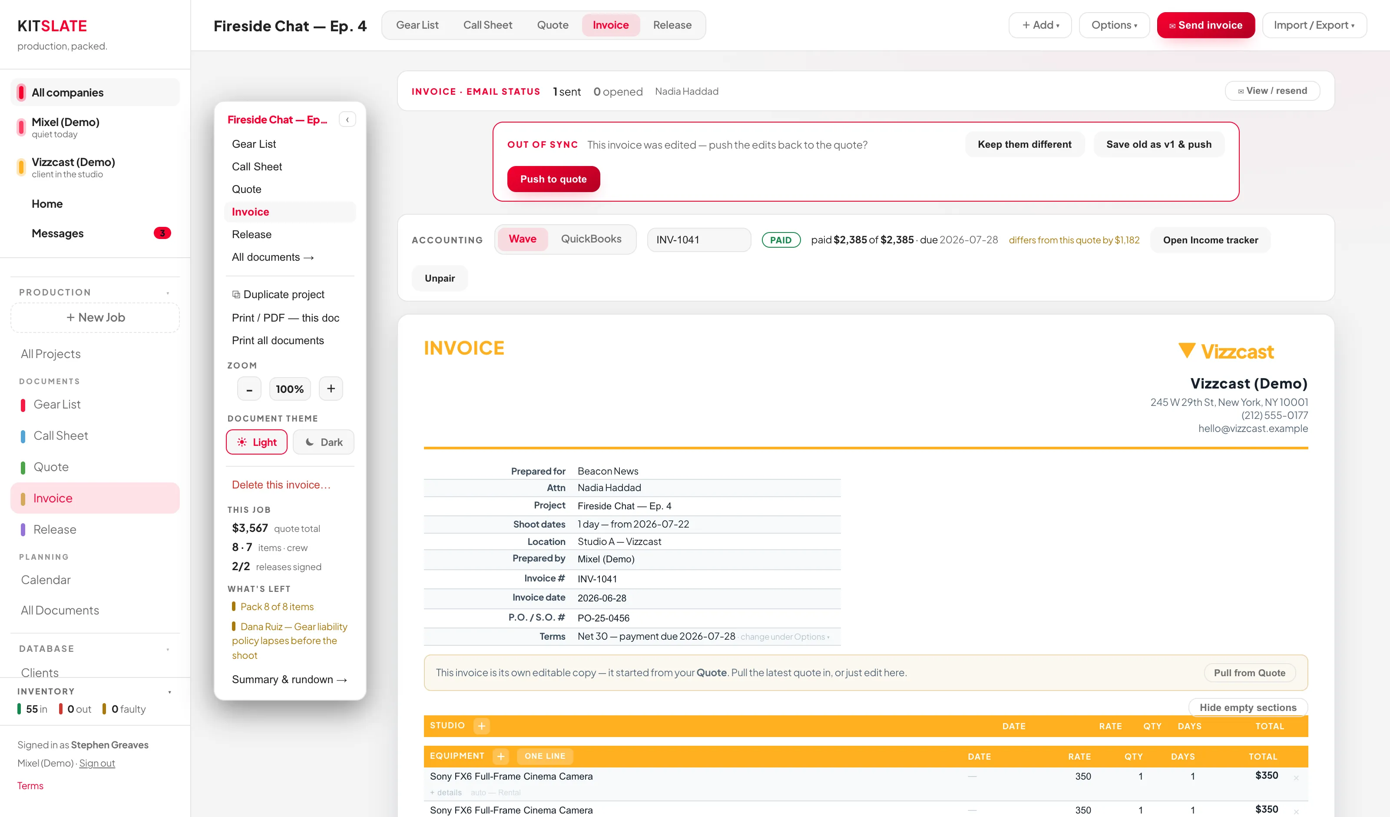Collapse the PRODUCTION section arrow
The width and height of the screenshot is (1390, 817).
(168, 292)
